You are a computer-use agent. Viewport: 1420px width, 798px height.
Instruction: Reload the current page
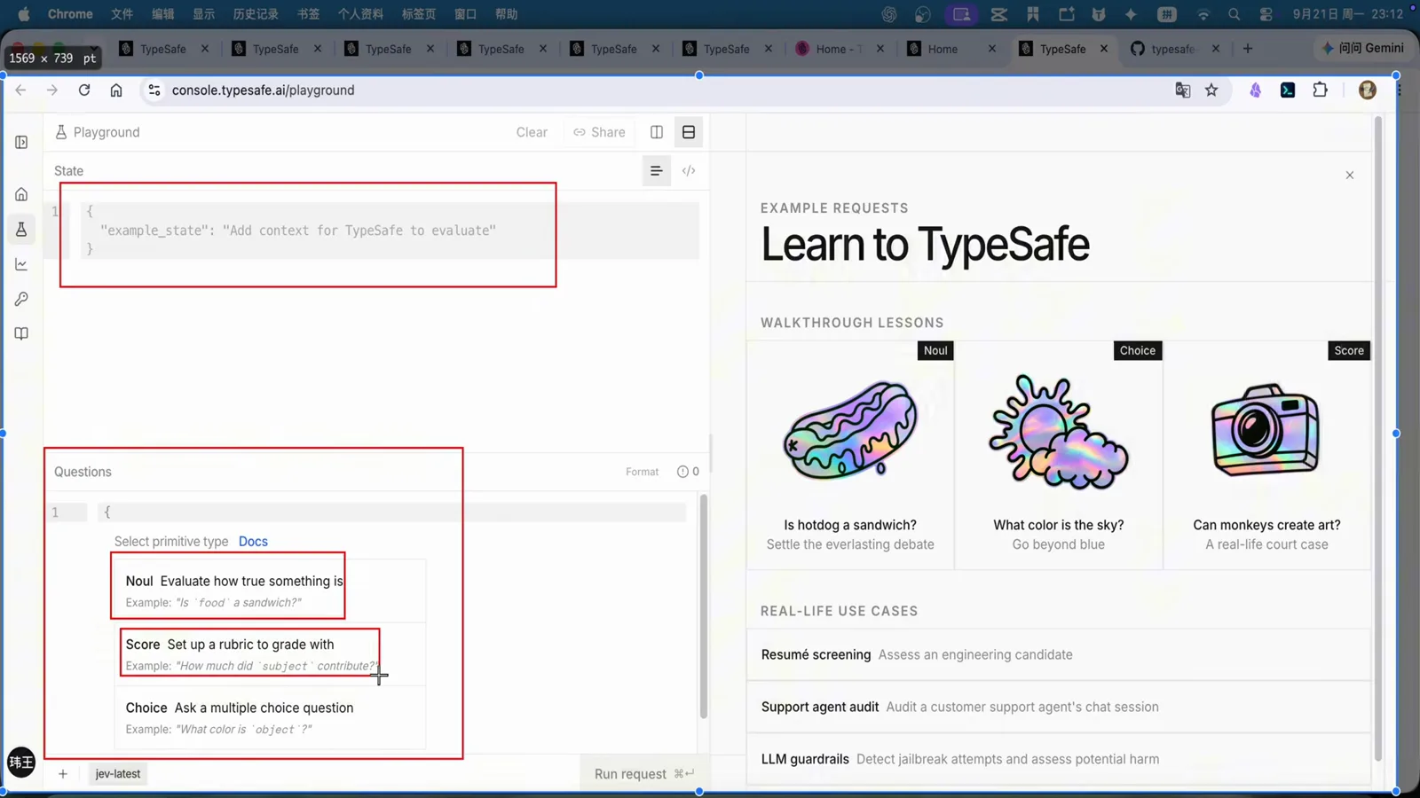[84, 90]
